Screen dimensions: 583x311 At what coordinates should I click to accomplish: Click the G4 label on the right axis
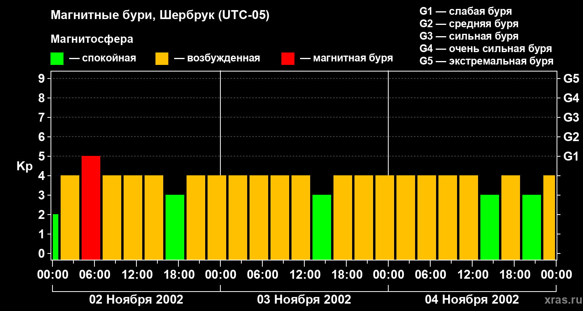pyautogui.click(x=571, y=98)
